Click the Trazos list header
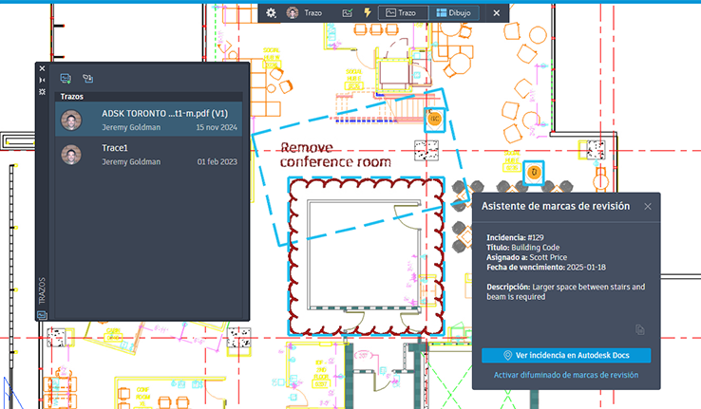701x409 pixels. tap(148, 97)
